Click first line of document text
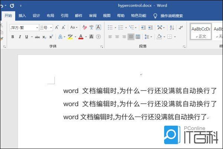Screen dimensions: 223x149 coord(140,91)
